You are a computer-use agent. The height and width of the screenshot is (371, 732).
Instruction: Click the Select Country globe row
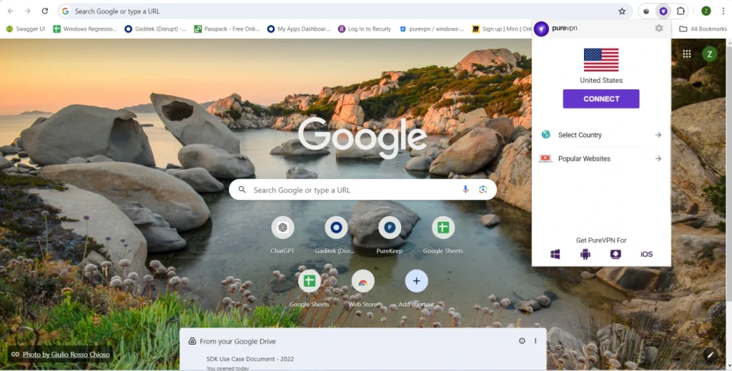coord(600,135)
